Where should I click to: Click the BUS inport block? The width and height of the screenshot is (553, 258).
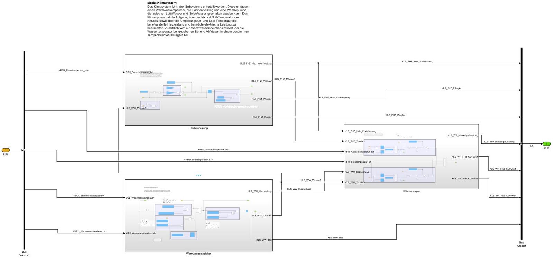(x=6, y=150)
